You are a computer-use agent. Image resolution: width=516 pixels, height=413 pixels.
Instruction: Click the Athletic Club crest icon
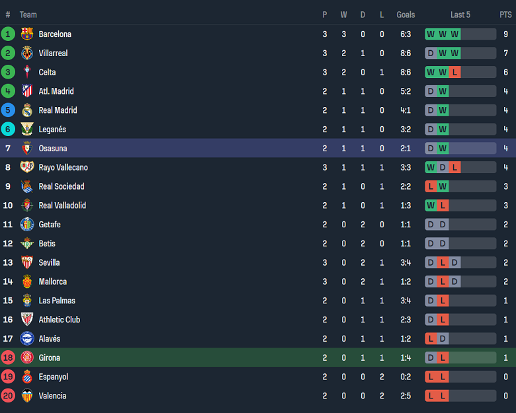[x=27, y=320]
